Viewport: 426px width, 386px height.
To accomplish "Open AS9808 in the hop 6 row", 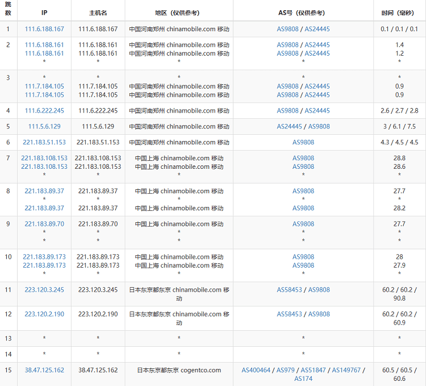I will point(303,142).
